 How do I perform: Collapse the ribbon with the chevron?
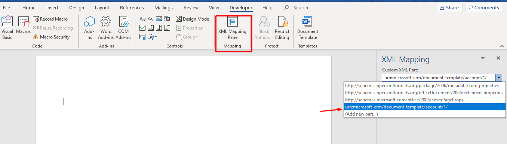tap(501, 46)
